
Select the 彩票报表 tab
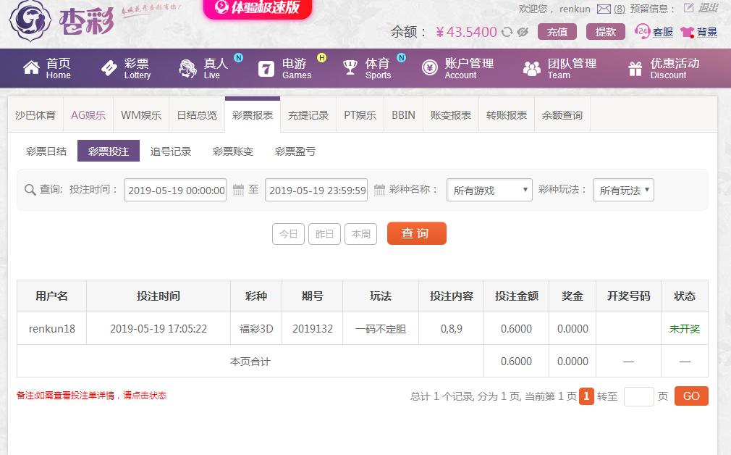point(253,114)
